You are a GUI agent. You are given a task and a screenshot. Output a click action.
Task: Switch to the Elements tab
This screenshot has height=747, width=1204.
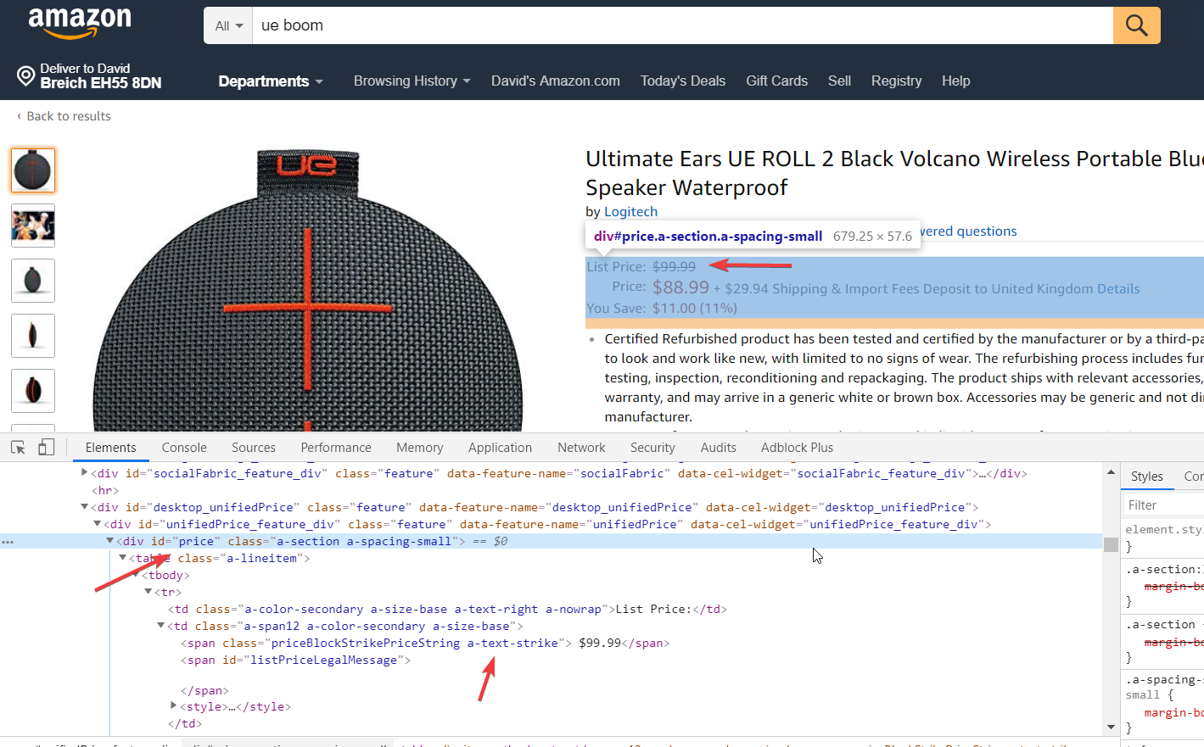click(110, 448)
